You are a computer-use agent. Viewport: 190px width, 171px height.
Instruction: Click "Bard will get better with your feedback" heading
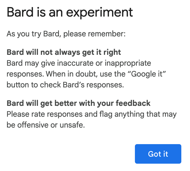pyautogui.click(x=78, y=103)
